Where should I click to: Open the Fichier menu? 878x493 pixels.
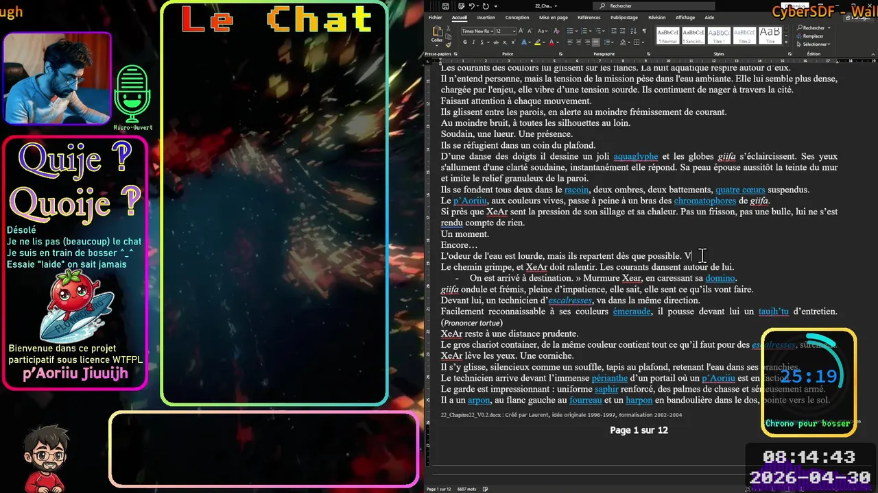436,17
